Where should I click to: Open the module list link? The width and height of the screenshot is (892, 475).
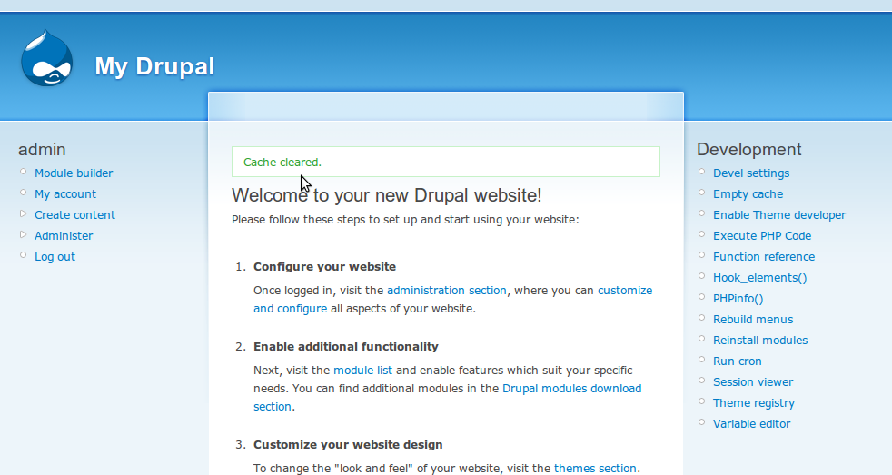362,371
